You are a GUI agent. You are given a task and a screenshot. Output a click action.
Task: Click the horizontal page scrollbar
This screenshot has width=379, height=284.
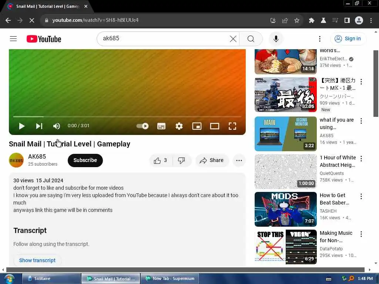[x=185, y=270]
